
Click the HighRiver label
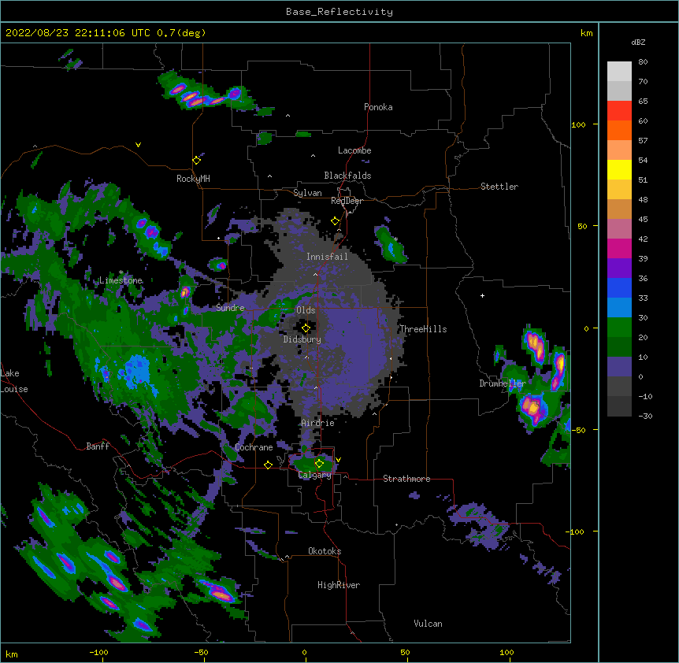point(339,585)
